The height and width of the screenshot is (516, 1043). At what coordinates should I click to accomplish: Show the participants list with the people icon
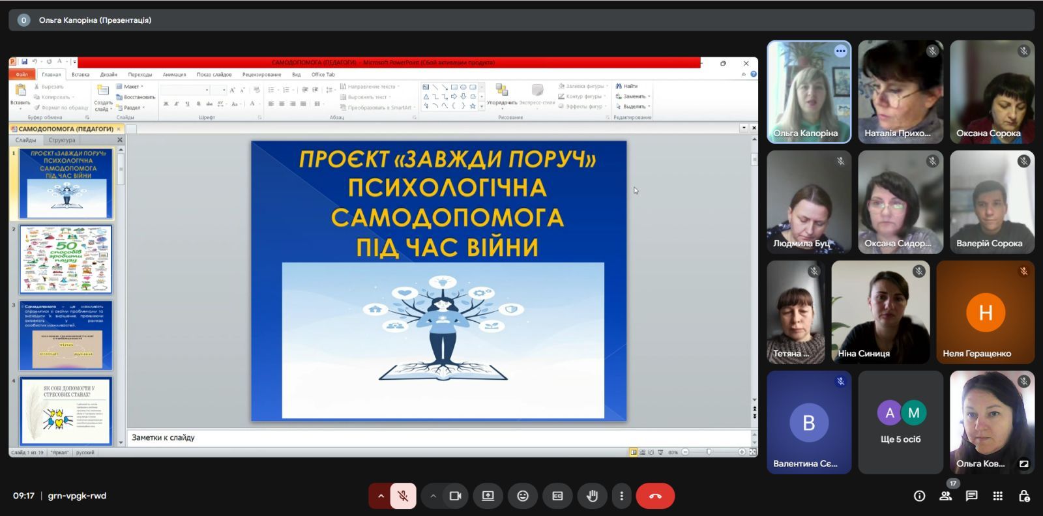pyautogui.click(x=945, y=496)
